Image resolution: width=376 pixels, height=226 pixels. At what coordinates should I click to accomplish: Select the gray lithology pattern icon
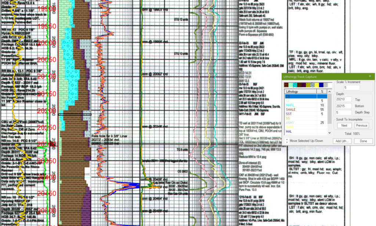(326, 85)
